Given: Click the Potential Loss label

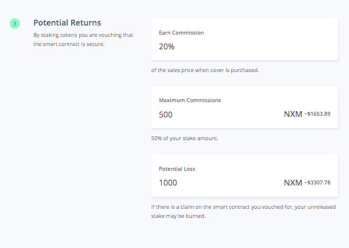Looking at the screenshot, I should coord(177,169).
